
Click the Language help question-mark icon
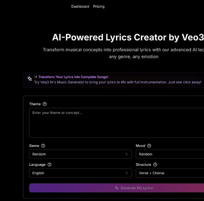[x=49, y=165]
